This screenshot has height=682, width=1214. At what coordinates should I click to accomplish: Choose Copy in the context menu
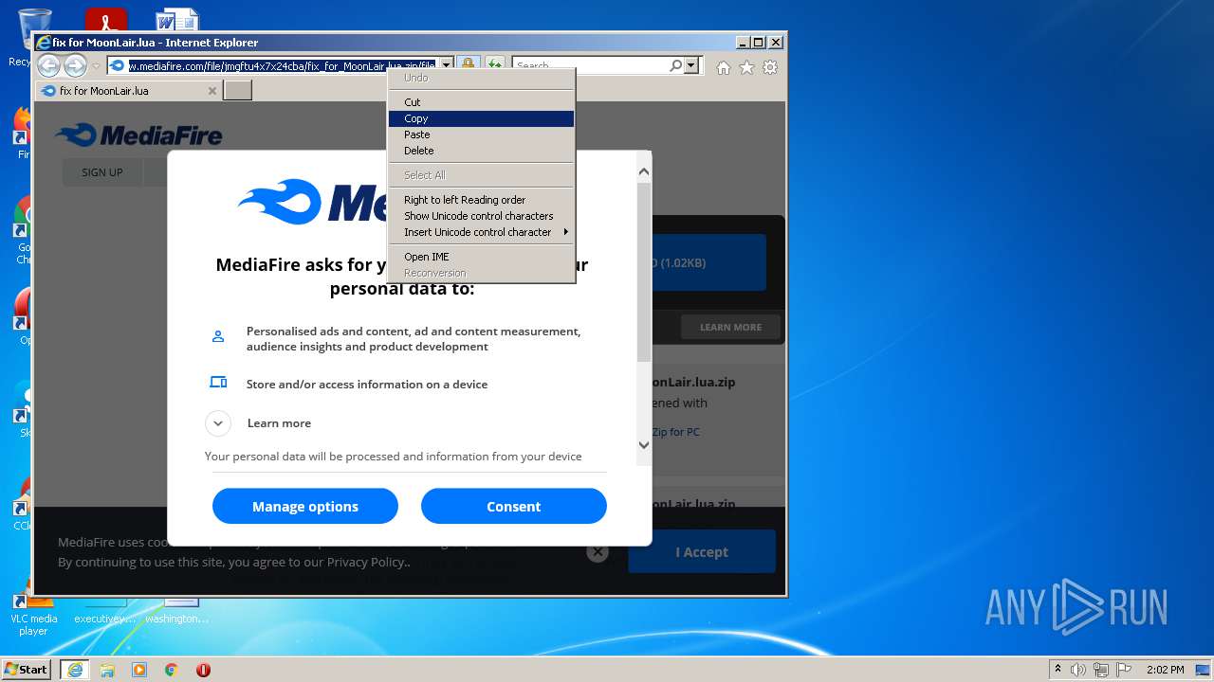point(481,118)
